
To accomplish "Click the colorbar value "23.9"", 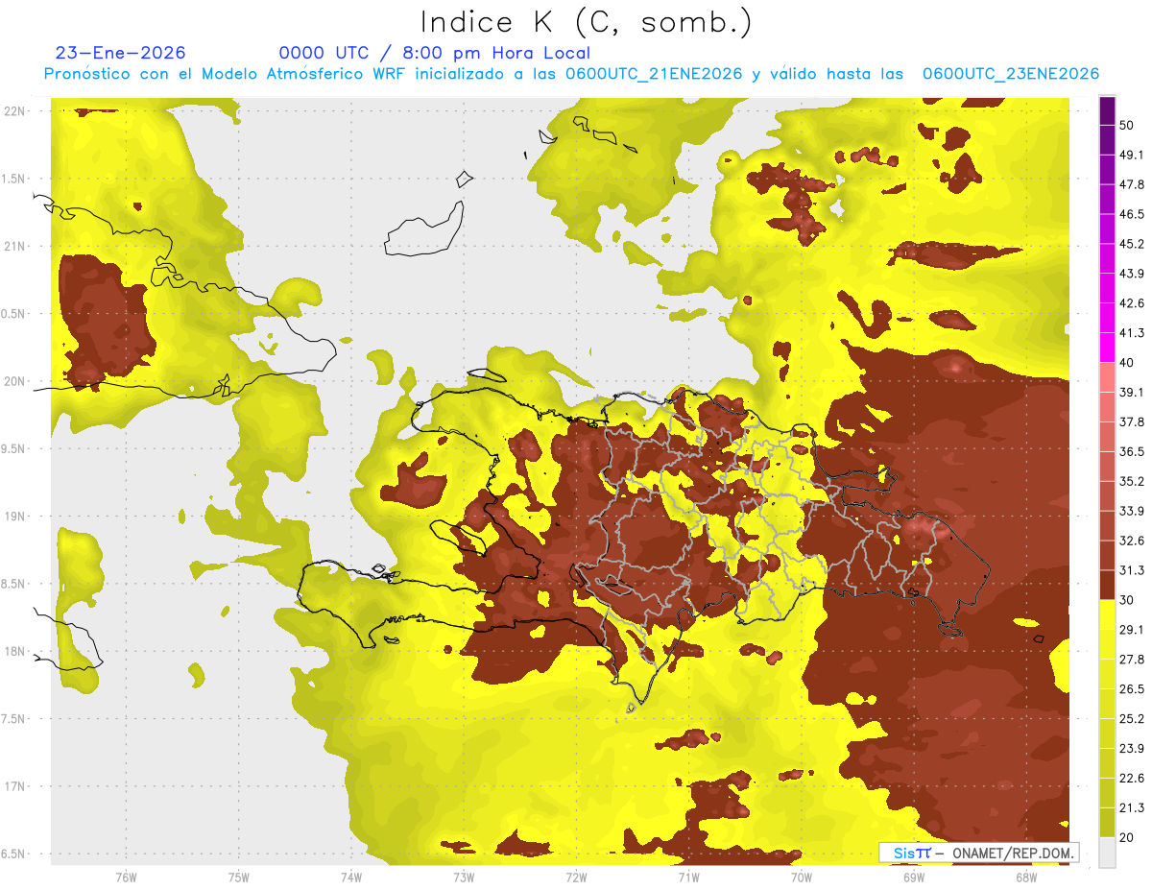I will (1132, 749).
